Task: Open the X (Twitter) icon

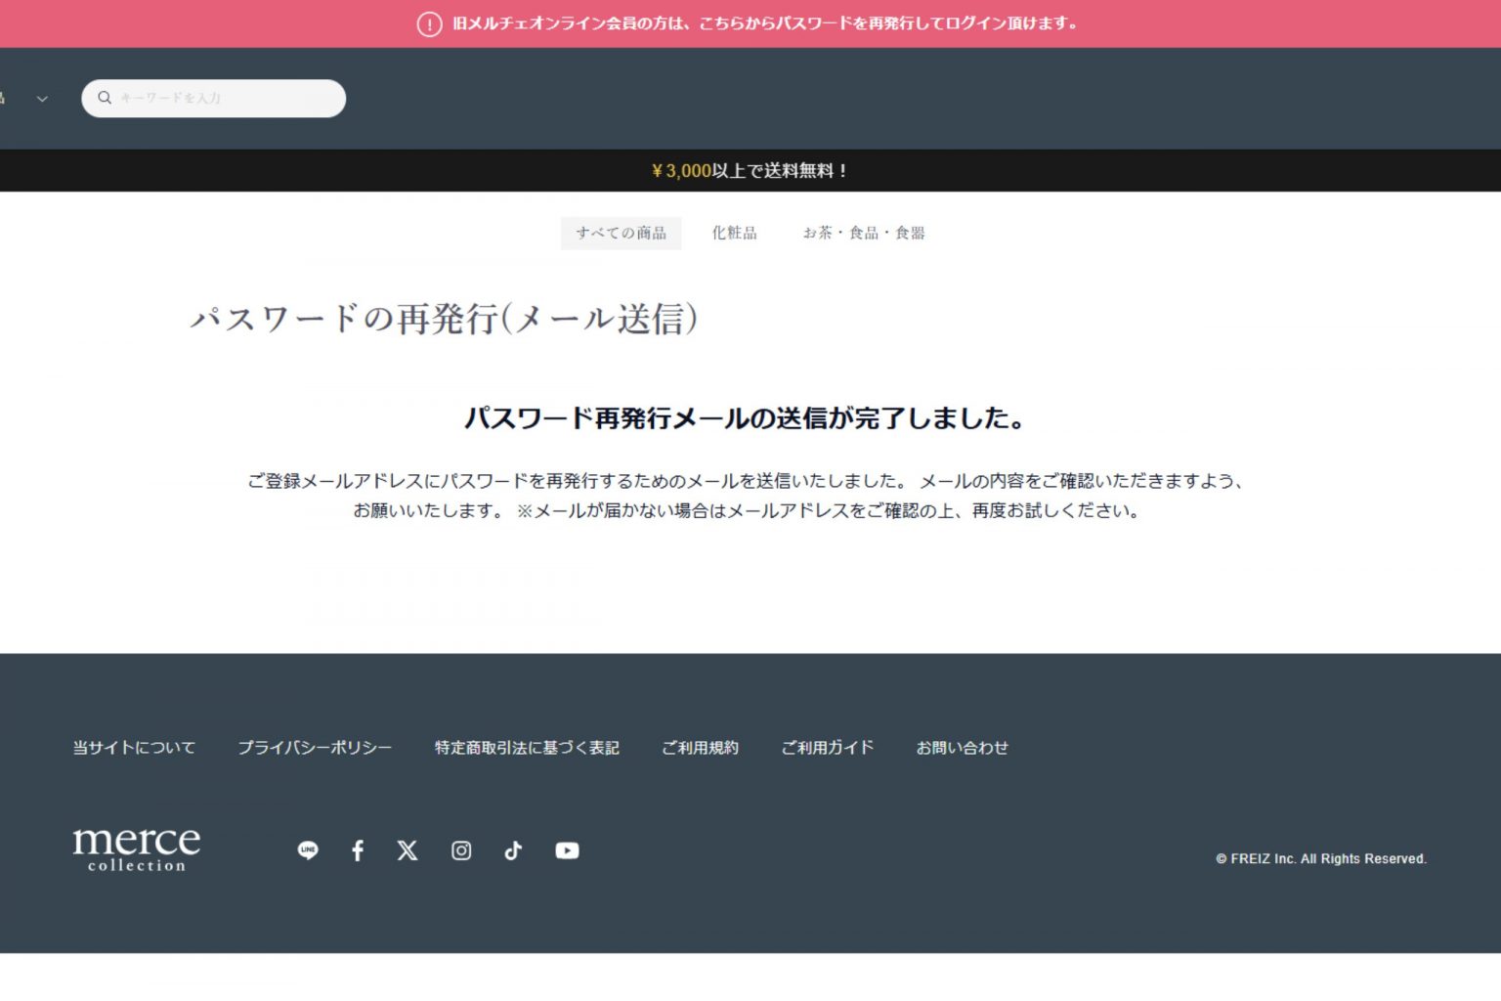Action: (407, 850)
